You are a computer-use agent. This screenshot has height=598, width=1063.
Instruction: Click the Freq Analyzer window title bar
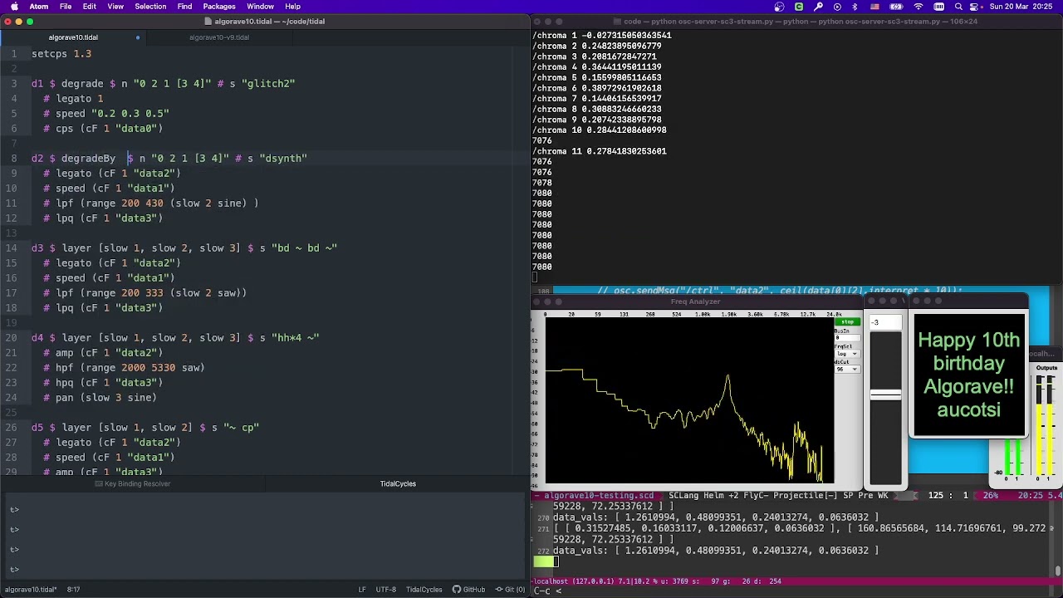[x=696, y=301]
